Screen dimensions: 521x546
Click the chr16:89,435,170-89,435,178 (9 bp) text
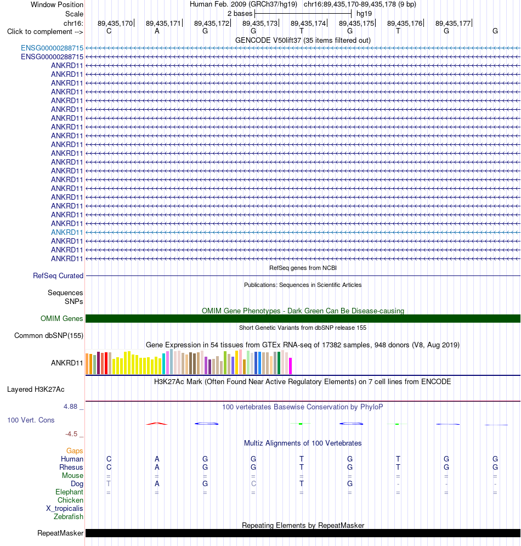point(360,4)
